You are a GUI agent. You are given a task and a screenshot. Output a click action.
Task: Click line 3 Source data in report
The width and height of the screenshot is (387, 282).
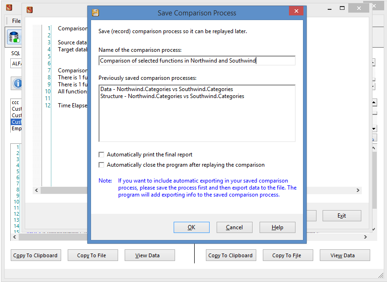[x=72, y=42]
